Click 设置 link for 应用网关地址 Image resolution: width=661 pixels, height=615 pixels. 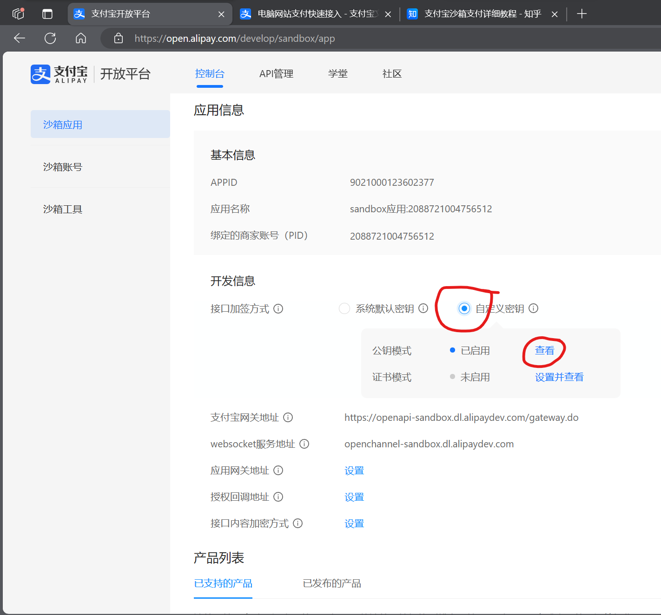coord(354,471)
